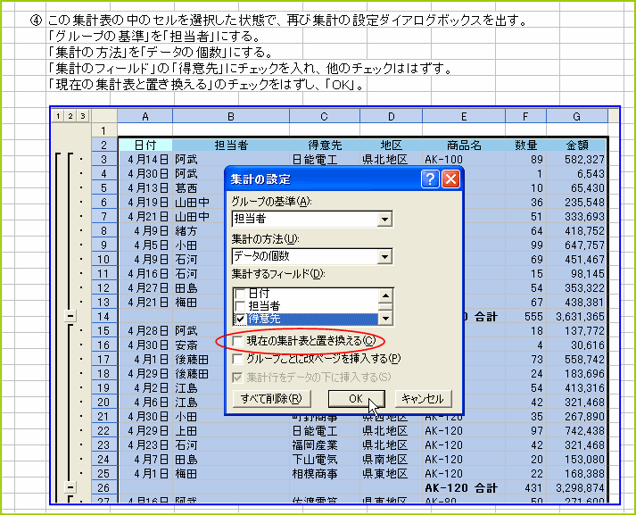The height and width of the screenshot is (515, 636).
Task: Click the cell 下山電気 in row 24
Action: coord(325,459)
